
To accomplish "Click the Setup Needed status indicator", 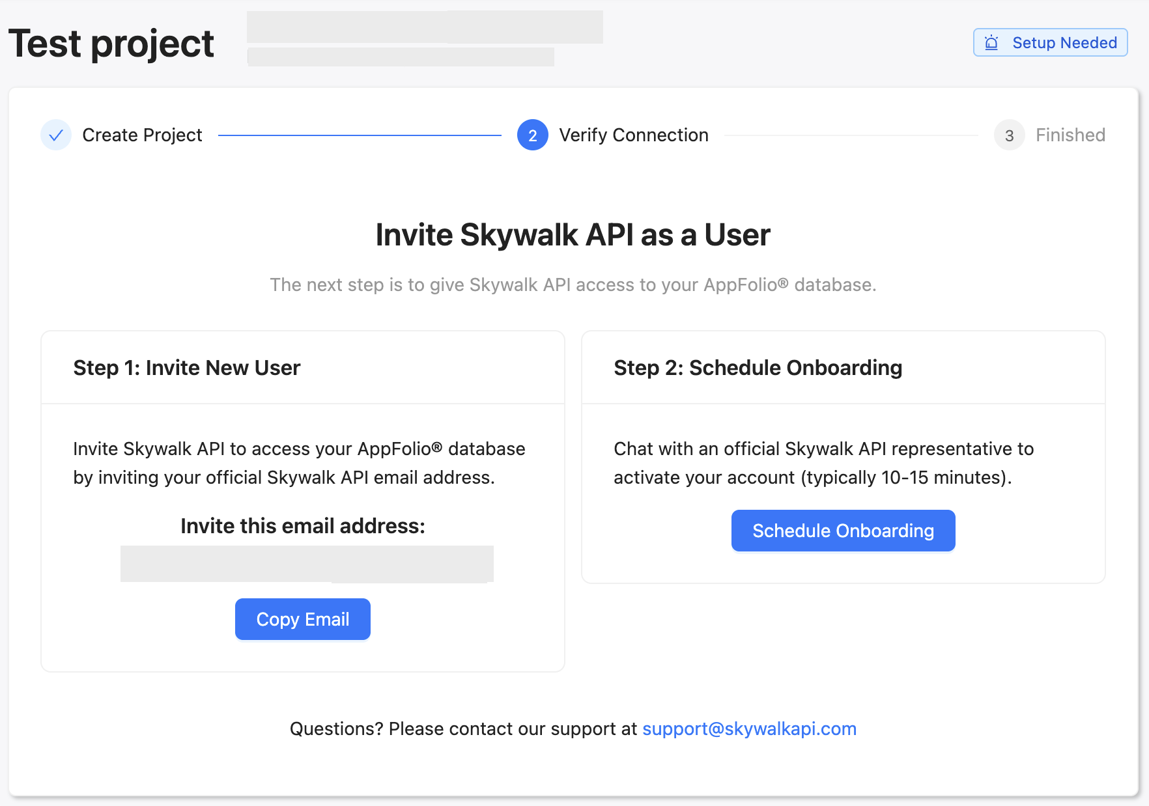I will (1050, 42).
